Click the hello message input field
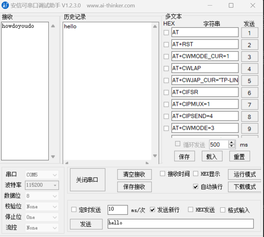 click(x=181, y=224)
